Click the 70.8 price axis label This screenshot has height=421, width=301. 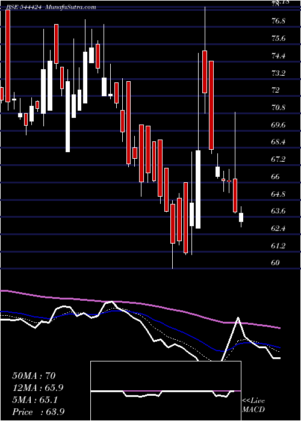click(279, 108)
